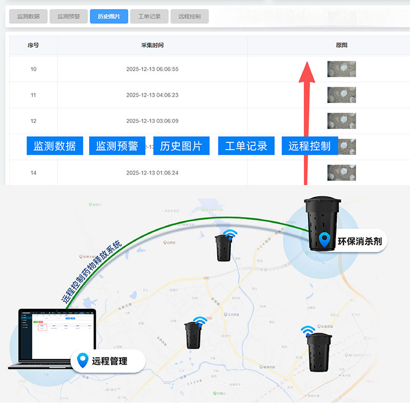Switch to the gray 监测预警 tab at top
Screen dimensions: 410x403
pyautogui.click(x=69, y=16)
